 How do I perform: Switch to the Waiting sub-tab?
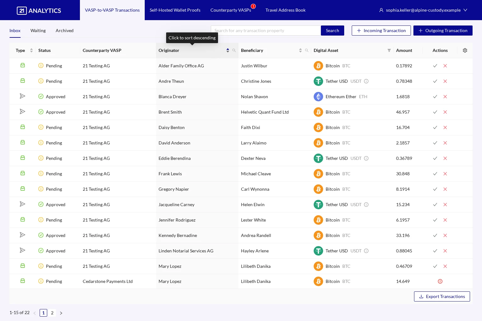click(38, 31)
